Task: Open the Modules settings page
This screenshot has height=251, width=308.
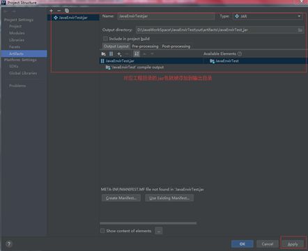Action: click(17, 33)
